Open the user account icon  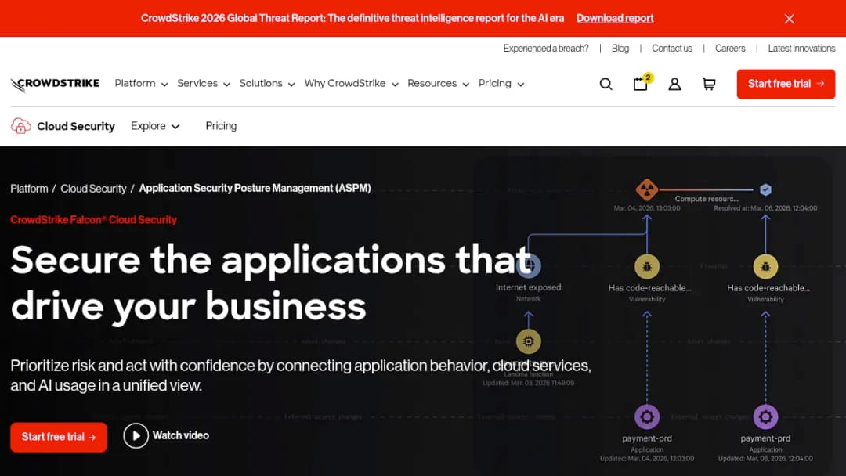click(x=674, y=84)
